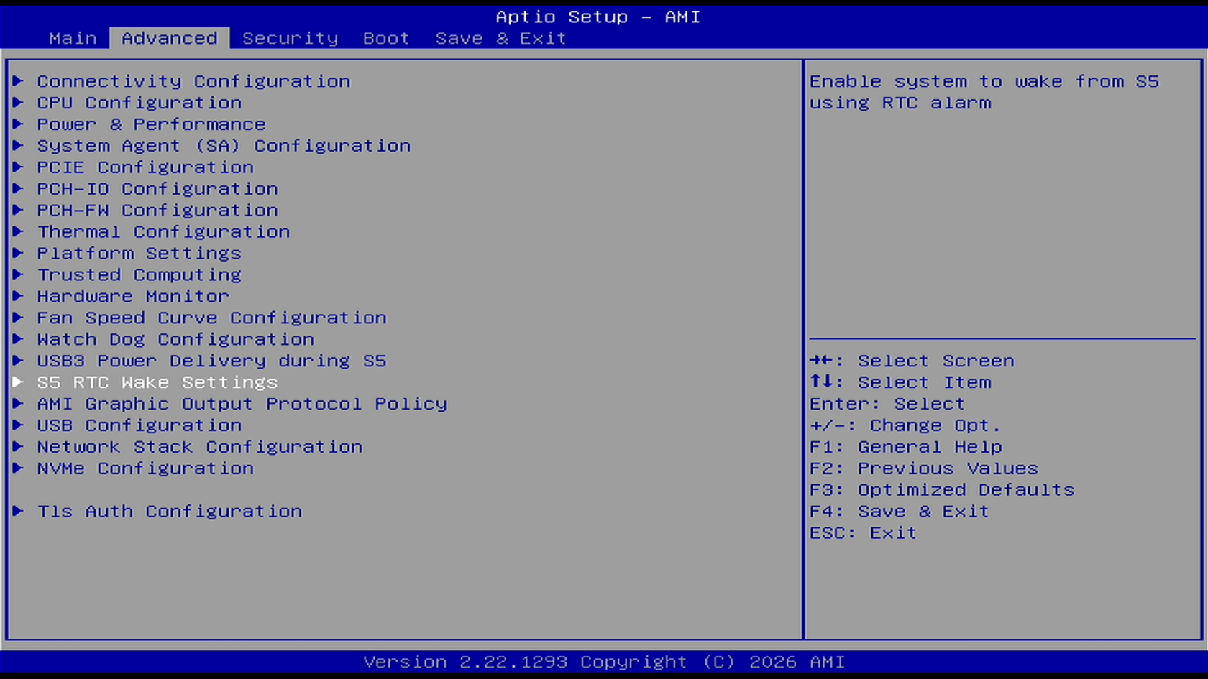This screenshot has width=1208, height=679.
Task: Open AMI Graphic Output Protocol Policy
Action: pyautogui.click(x=242, y=404)
